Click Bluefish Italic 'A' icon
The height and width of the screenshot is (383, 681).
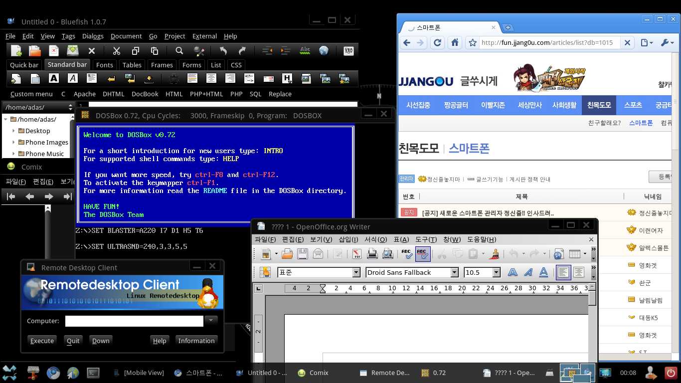pos(73,78)
